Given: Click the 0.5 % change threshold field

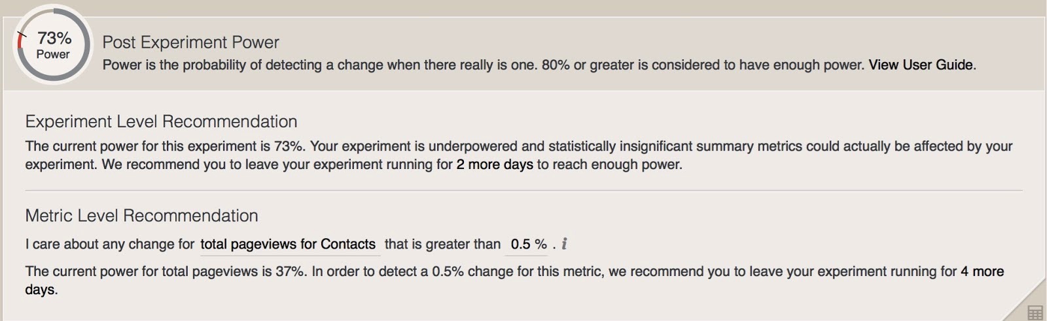Looking at the screenshot, I should point(527,244).
